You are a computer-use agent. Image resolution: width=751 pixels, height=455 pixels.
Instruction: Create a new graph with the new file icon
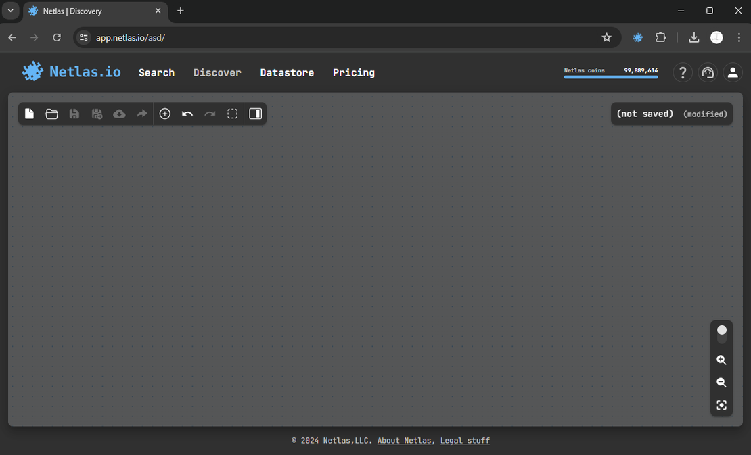[x=29, y=114]
